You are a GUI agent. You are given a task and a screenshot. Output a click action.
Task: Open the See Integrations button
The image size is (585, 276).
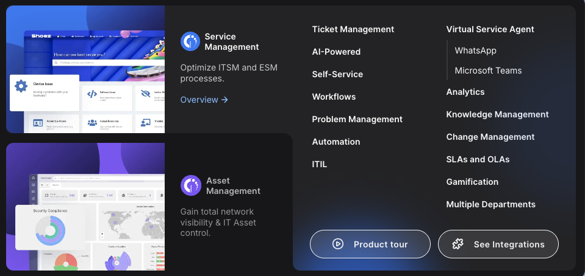click(498, 244)
